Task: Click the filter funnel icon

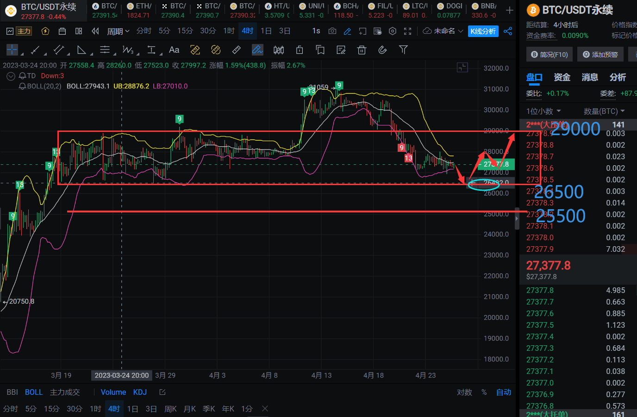Action: pyautogui.click(x=403, y=50)
